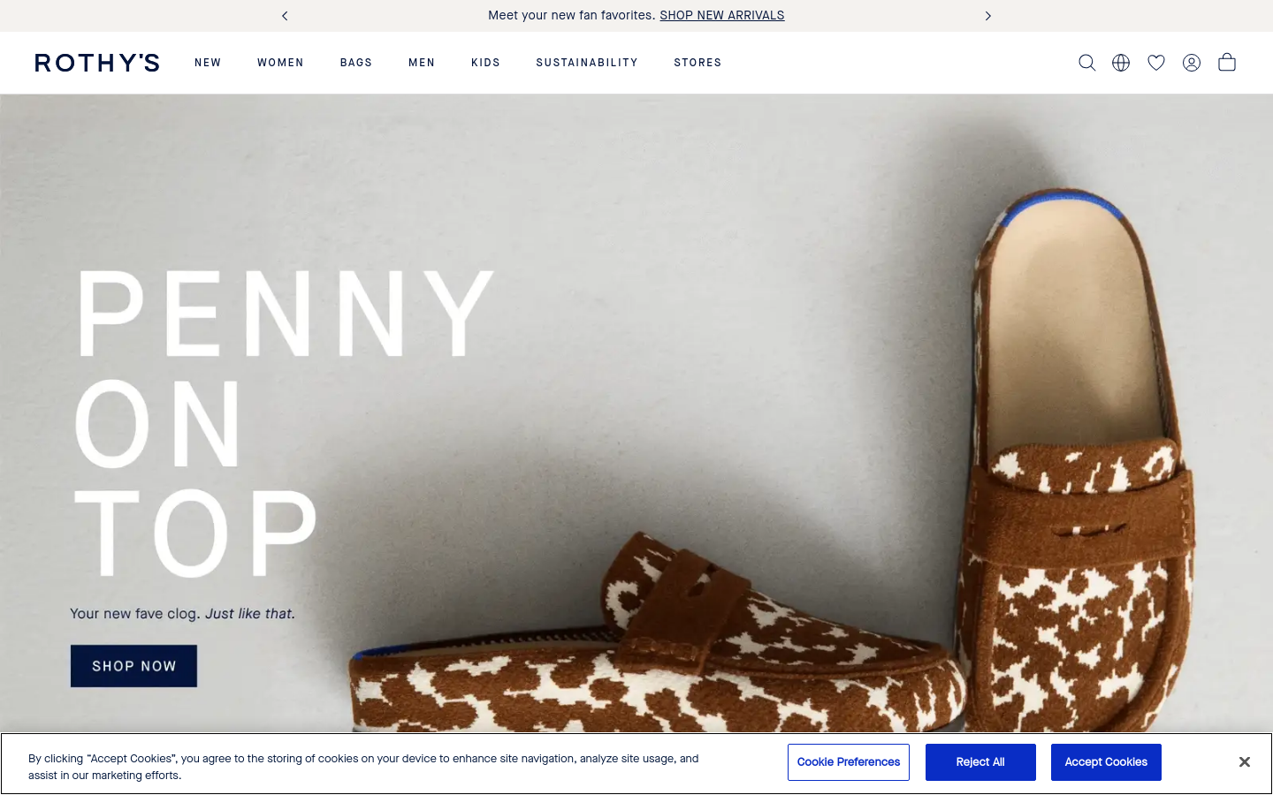The width and height of the screenshot is (1273, 795).
Task: Click the upright penny clog shoe image
Action: click(x=1079, y=459)
